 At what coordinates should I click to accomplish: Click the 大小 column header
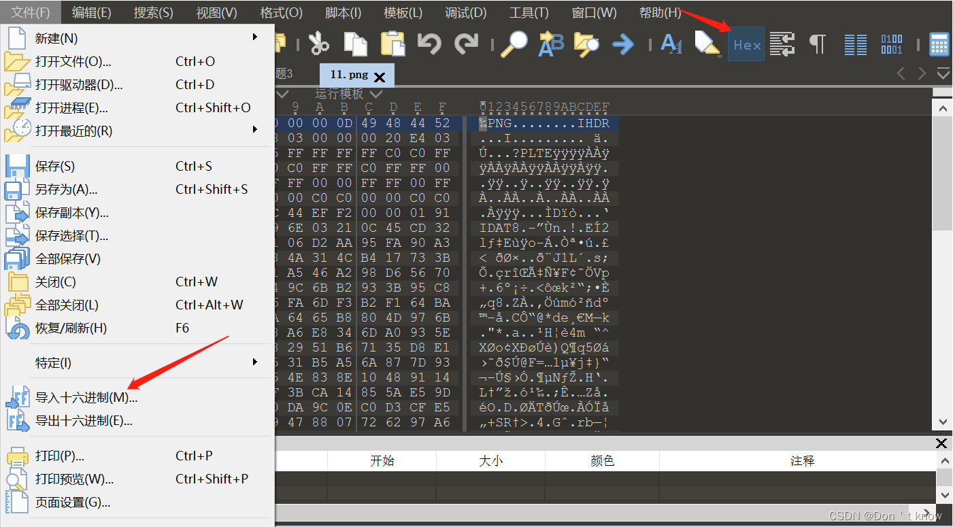(x=490, y=461)
